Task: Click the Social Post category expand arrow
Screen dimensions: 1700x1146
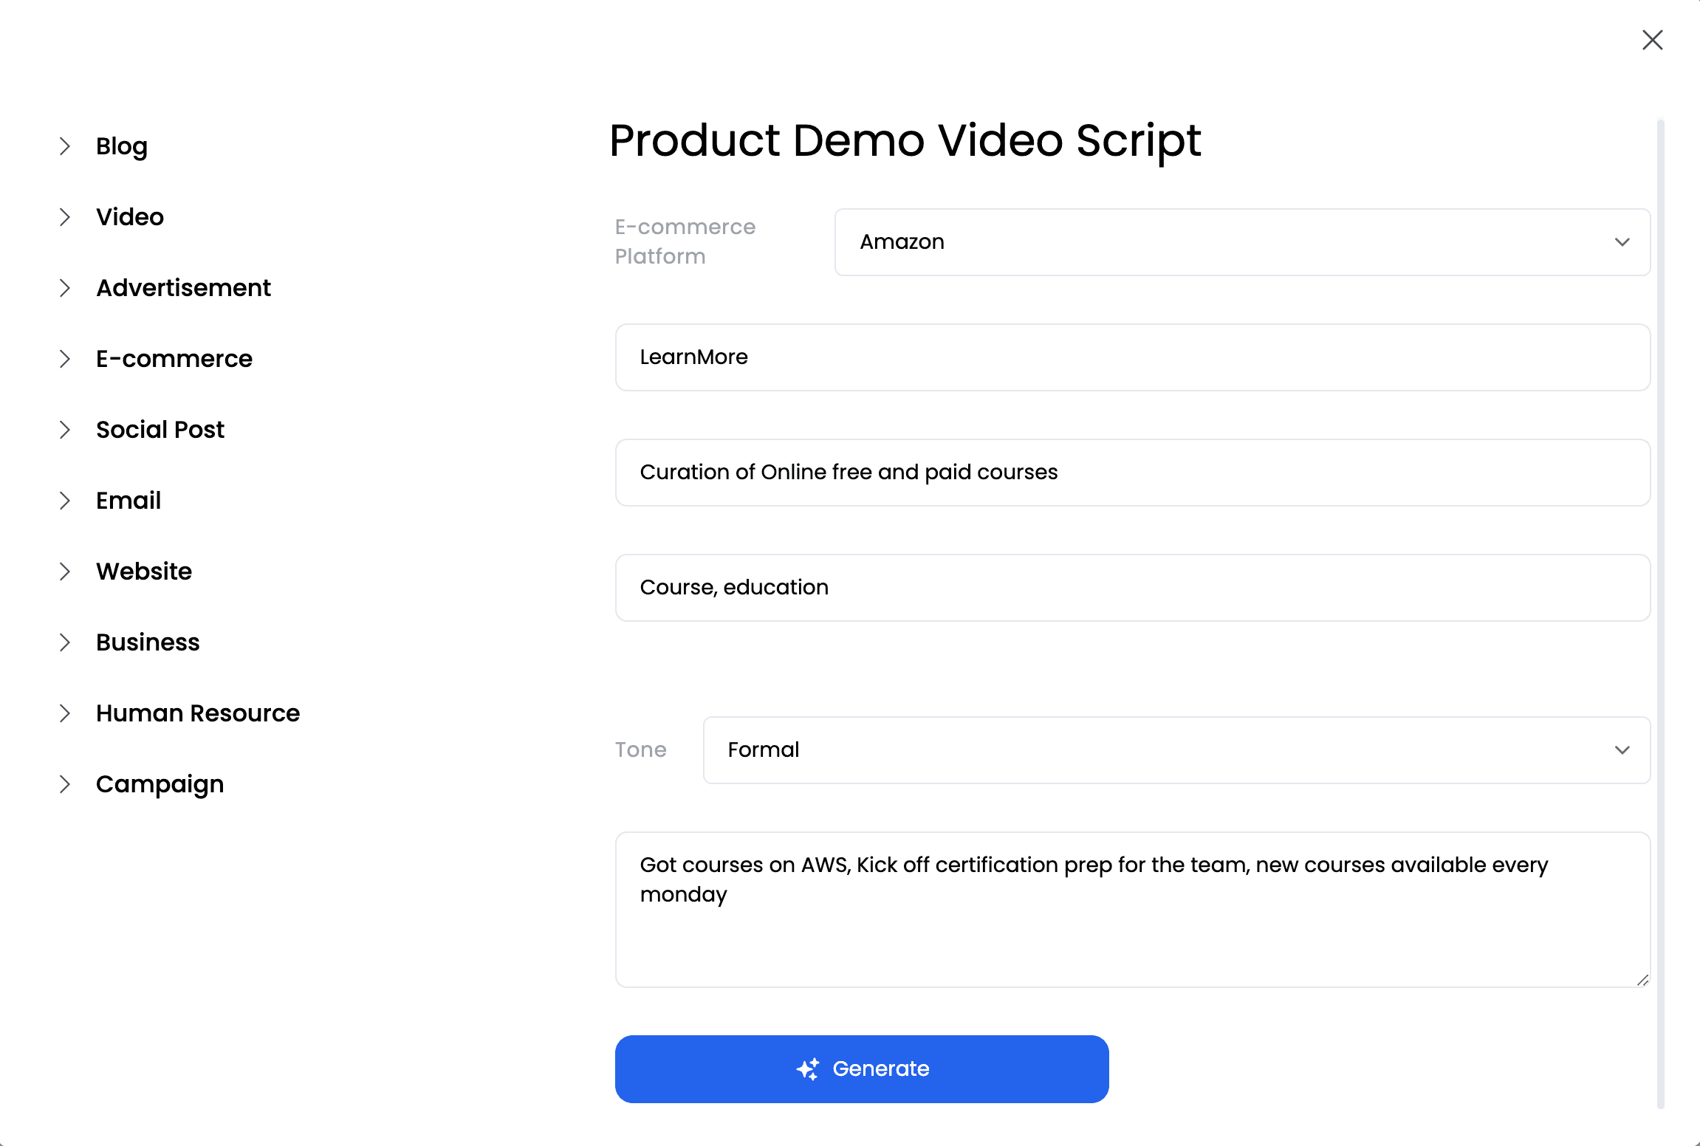Action: coord(66,430)
